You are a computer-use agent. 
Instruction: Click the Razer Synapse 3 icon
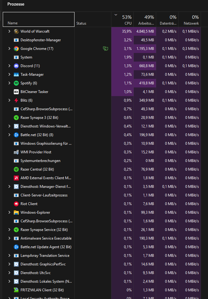[x=16, y=118]
